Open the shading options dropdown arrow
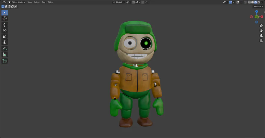The width and height of the screenshot is (265, 138). (x=262, y=2)
